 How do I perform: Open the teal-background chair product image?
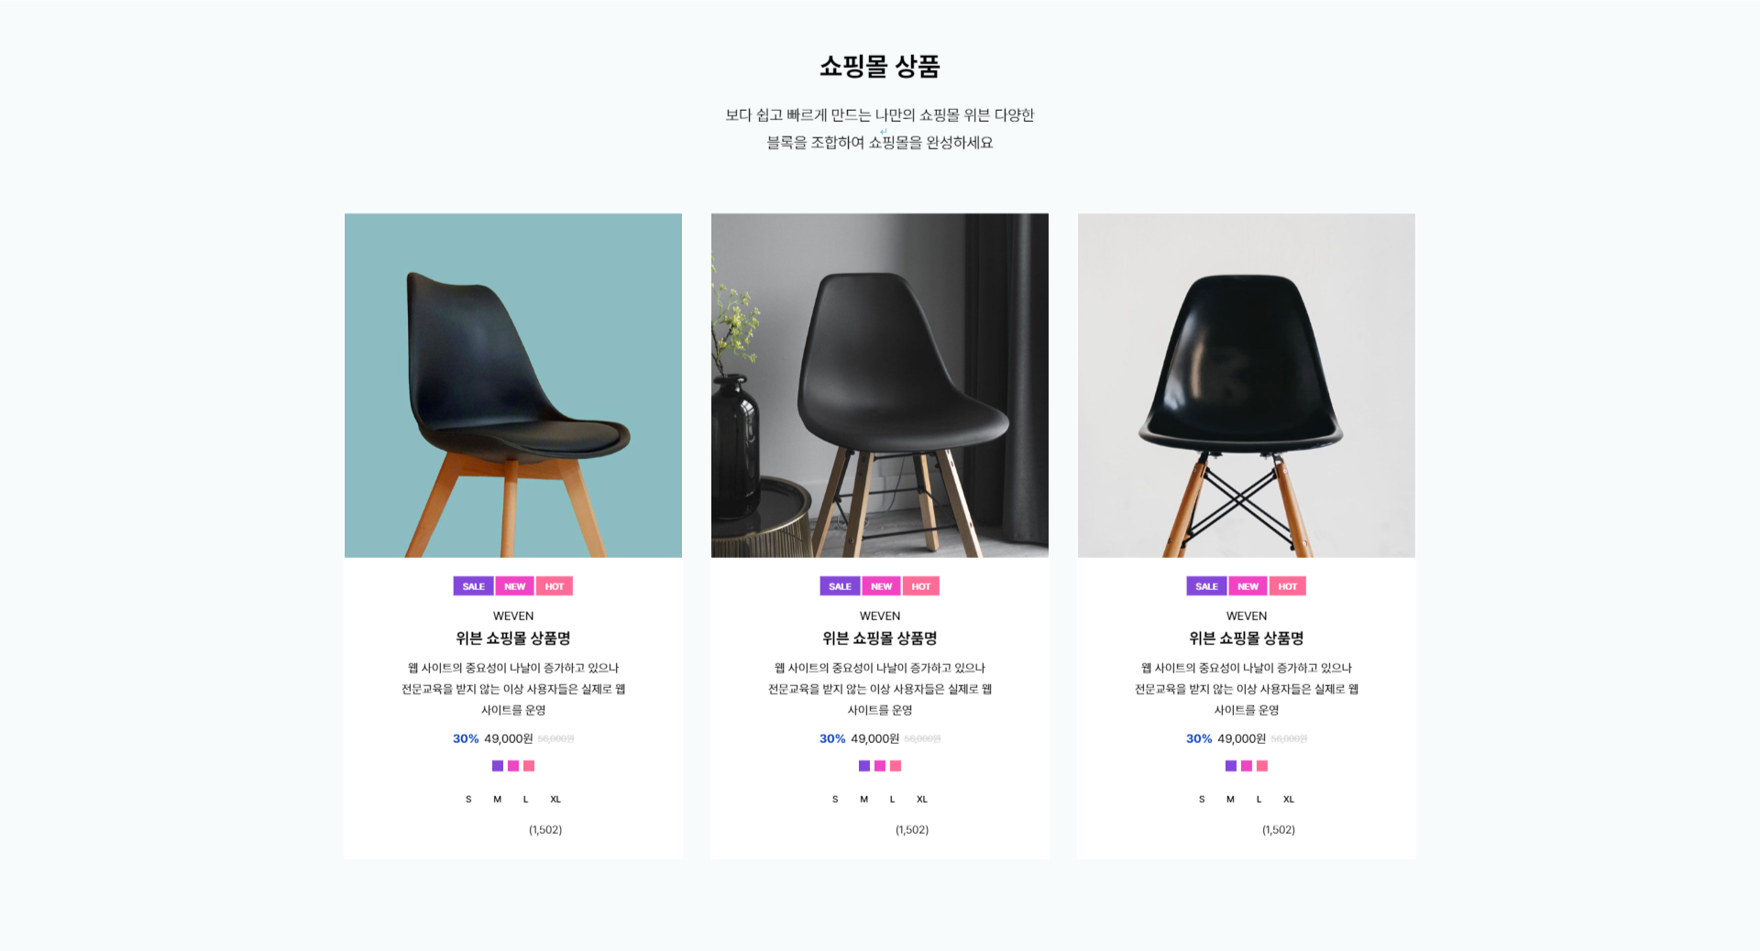click(x=513, y=386)
